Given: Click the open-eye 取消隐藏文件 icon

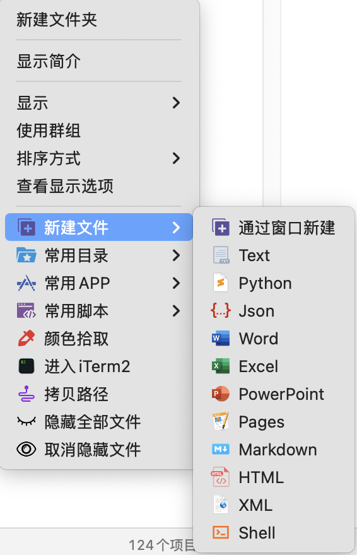Looking at the screenshot, I should 26,450.
